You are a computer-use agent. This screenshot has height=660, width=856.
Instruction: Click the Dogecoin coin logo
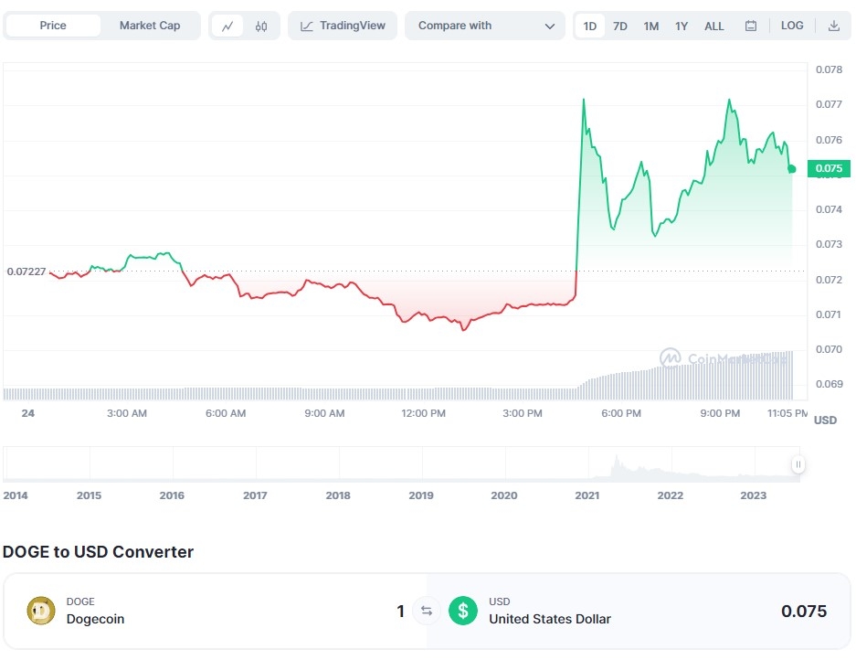coord(41,611)
